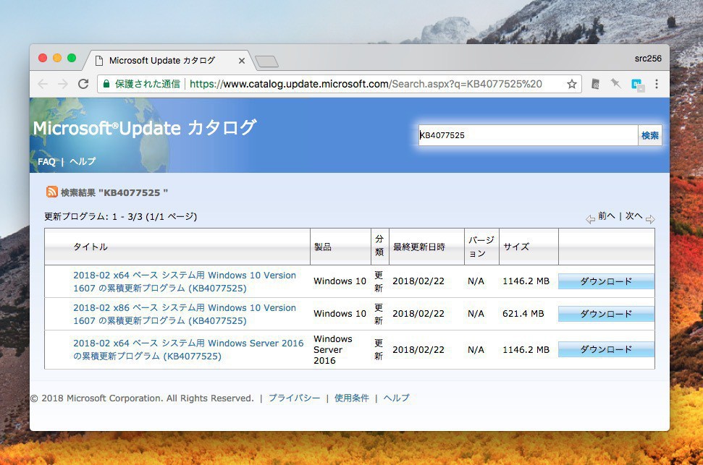
Task: Click the green fullscreen window button
Action: 72,58
